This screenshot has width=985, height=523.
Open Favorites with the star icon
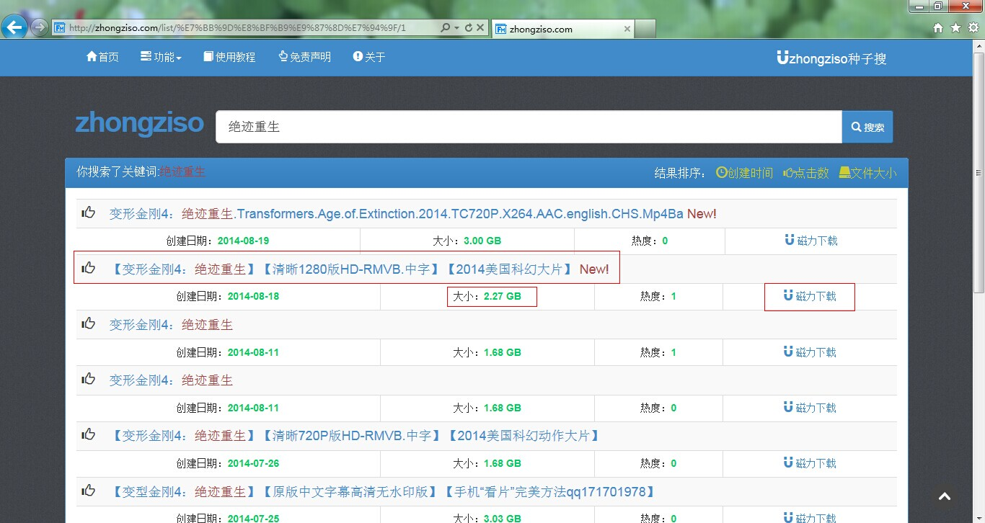pyautogui.click(x=955, y=28)
